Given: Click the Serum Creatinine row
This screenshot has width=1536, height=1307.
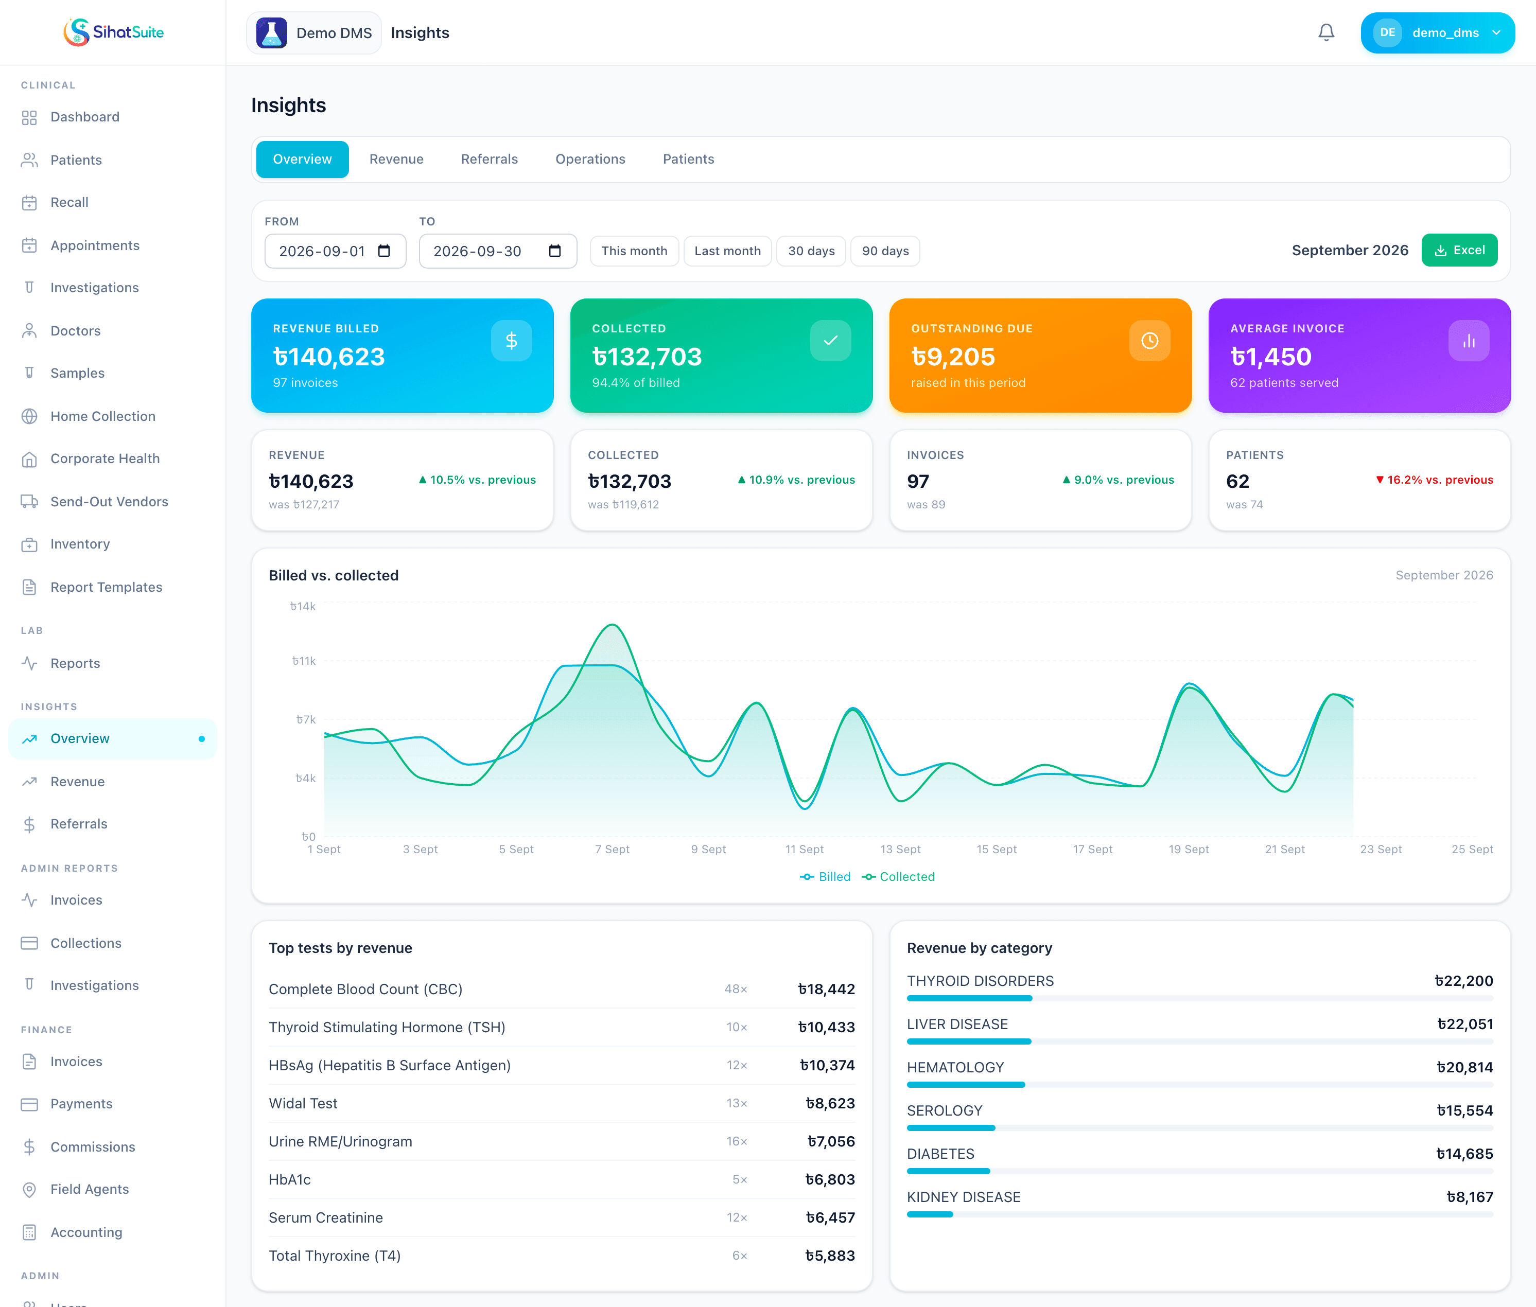Looking at the screenshot, I should 561,1217.
